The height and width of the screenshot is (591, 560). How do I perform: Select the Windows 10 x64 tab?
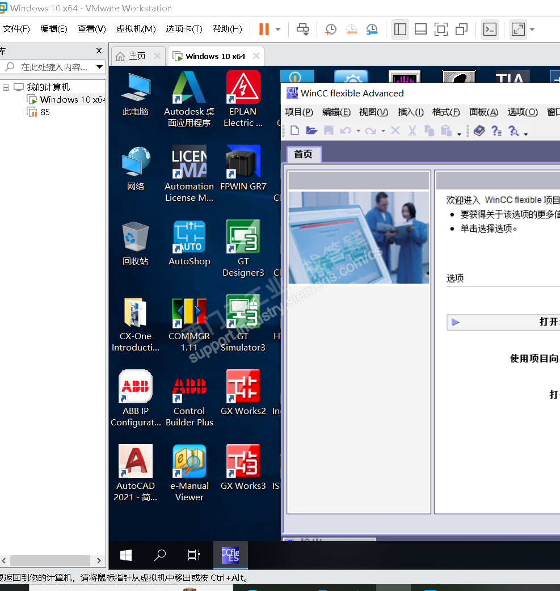216,56
